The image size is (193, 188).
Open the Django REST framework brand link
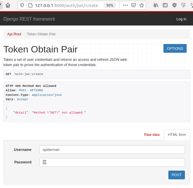[29, 19]
